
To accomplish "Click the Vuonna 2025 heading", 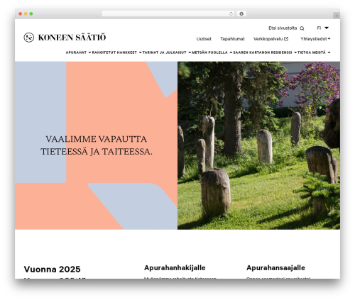I will click(x=52, y=270).
